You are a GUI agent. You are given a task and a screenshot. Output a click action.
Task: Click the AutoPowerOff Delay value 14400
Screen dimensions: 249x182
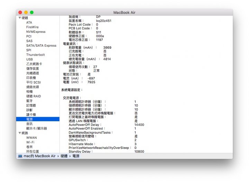[x=139, y=125]
